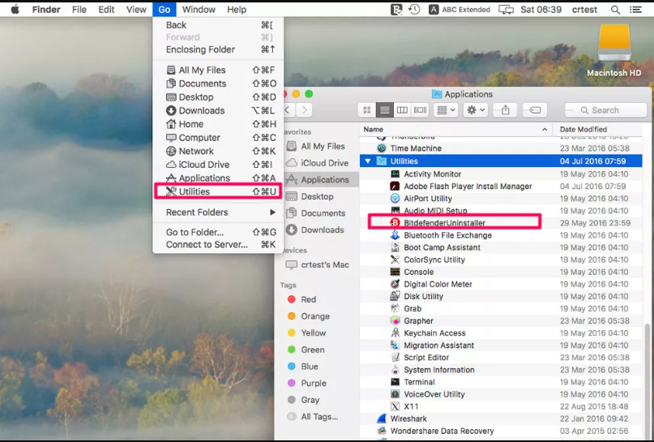
Task: Select the Grapher app icon
Action: [395, 320]
